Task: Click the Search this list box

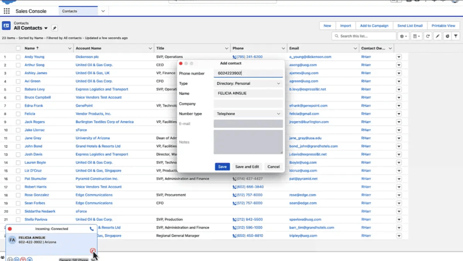Action: 363,36
